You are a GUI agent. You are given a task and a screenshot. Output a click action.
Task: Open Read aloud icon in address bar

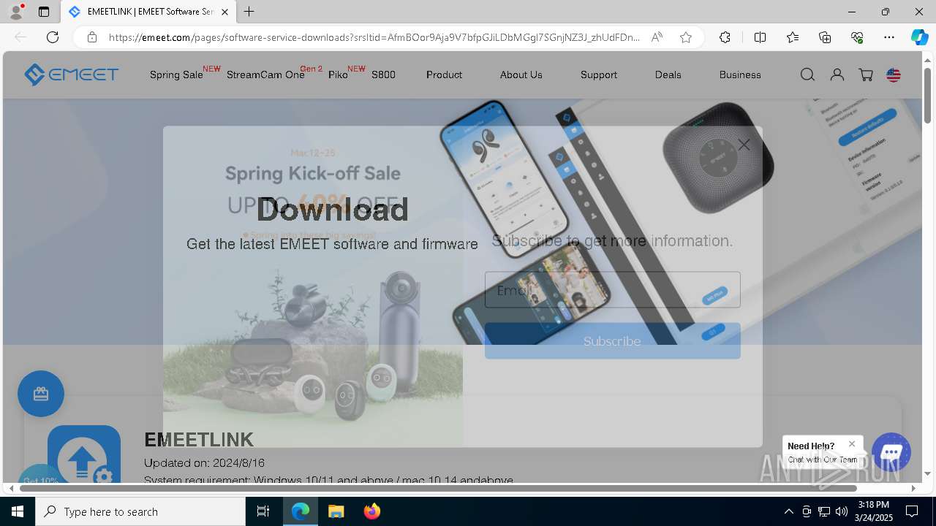coord(657,37)
